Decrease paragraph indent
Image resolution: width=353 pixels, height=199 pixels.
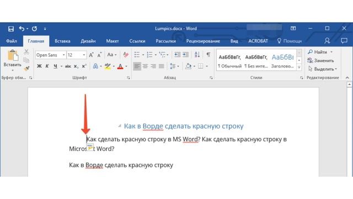[x=177, y=55]
